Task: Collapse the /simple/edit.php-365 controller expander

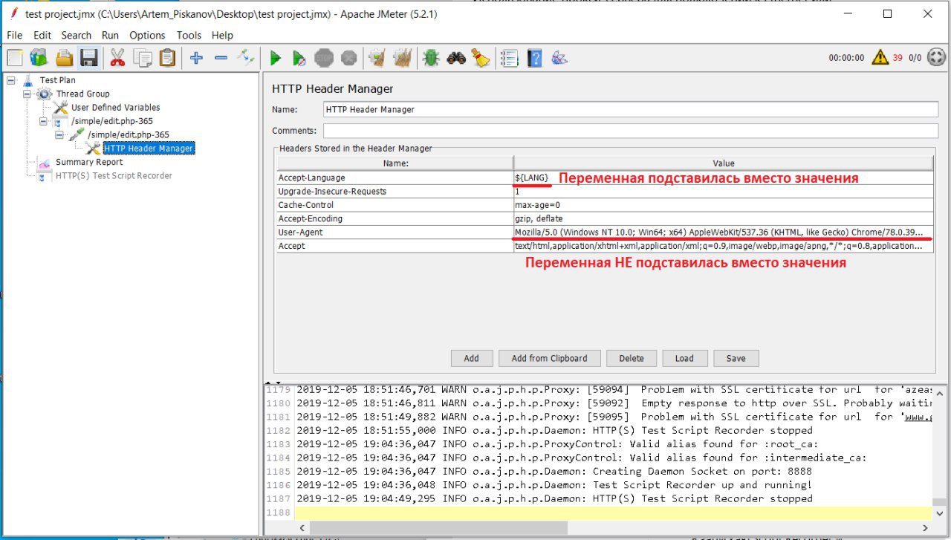Action: point(43,121)
